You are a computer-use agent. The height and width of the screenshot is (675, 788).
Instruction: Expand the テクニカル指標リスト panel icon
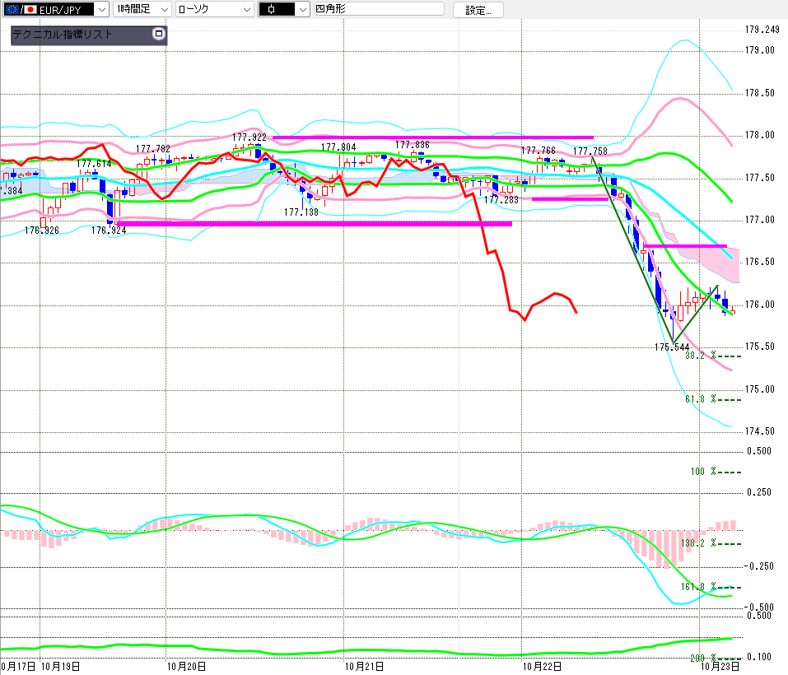(159, 34)
